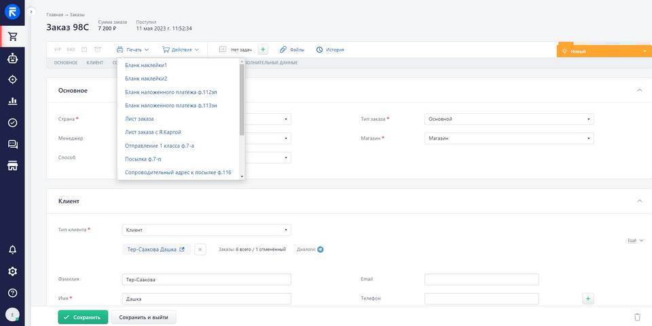
Task: Click the green Сохранить button
Action: pyautogui.click(x=83, y=317)
